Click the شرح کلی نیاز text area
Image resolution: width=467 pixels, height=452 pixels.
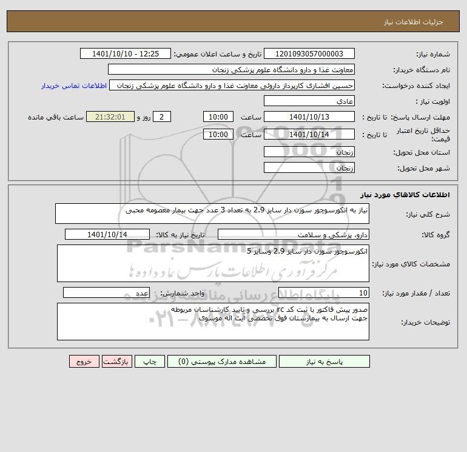pyautogui.click(x=212, y=214)
